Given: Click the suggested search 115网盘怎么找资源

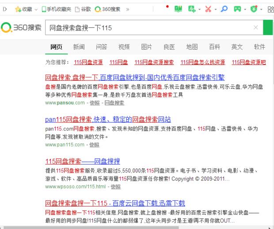Looking at the screenshot, I should point(203,62).
